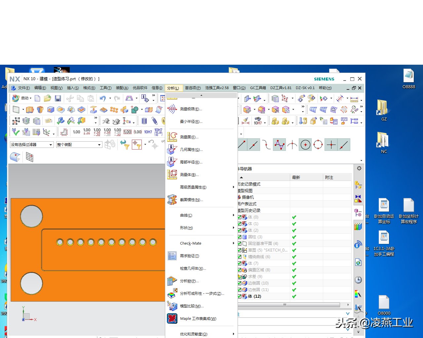Choose 局部半径 menu entry
The width and height of the screenshot is (423, 338).
(201, 162)
